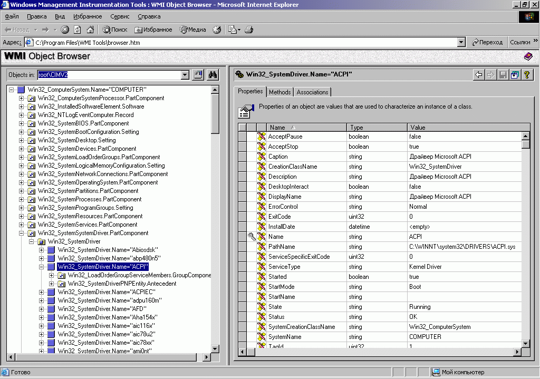Click the Windows logo throbber icon
Viewport: 540px width, 379px height.
point(528,16)
